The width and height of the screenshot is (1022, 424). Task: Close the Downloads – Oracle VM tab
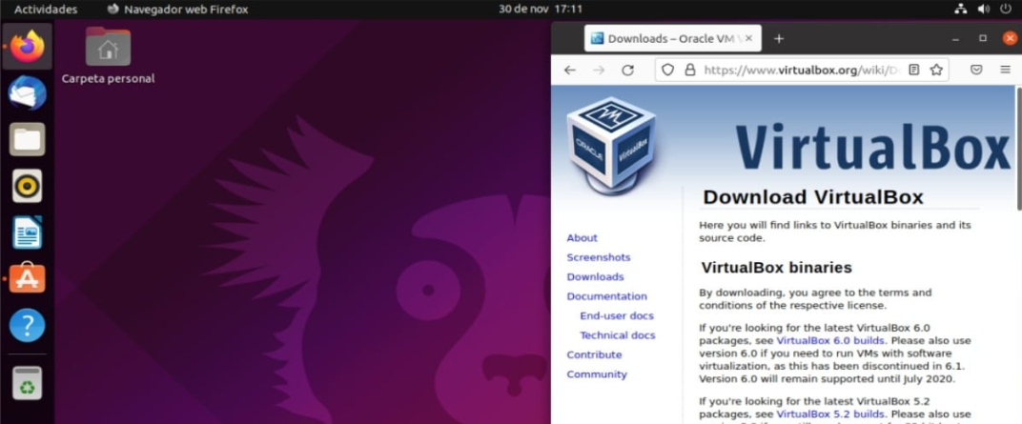[x=749, y=38]
